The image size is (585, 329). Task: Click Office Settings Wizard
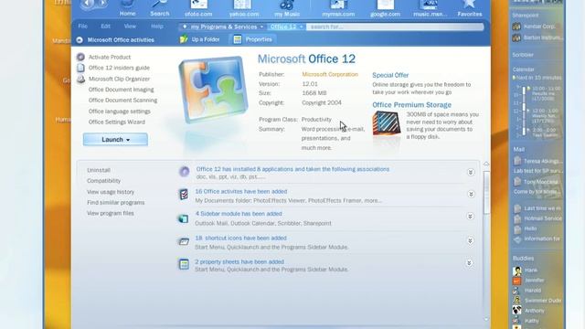pos(117,122)
